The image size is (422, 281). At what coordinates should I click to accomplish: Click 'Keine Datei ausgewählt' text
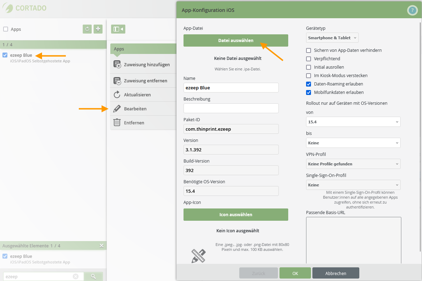(238, 59)
